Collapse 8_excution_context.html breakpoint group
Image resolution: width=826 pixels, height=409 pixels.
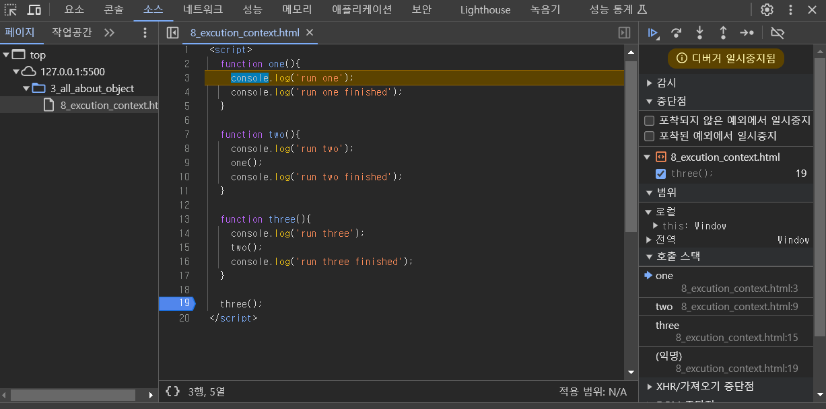[648, 157]
